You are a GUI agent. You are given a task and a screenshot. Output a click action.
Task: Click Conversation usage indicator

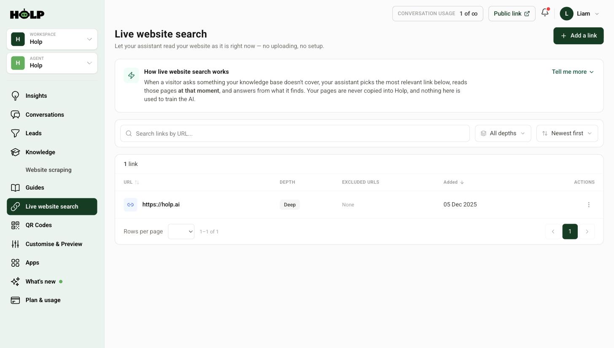[x=438, y=14]
